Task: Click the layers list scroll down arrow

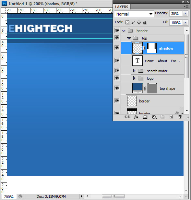Action: click(187, 111)
